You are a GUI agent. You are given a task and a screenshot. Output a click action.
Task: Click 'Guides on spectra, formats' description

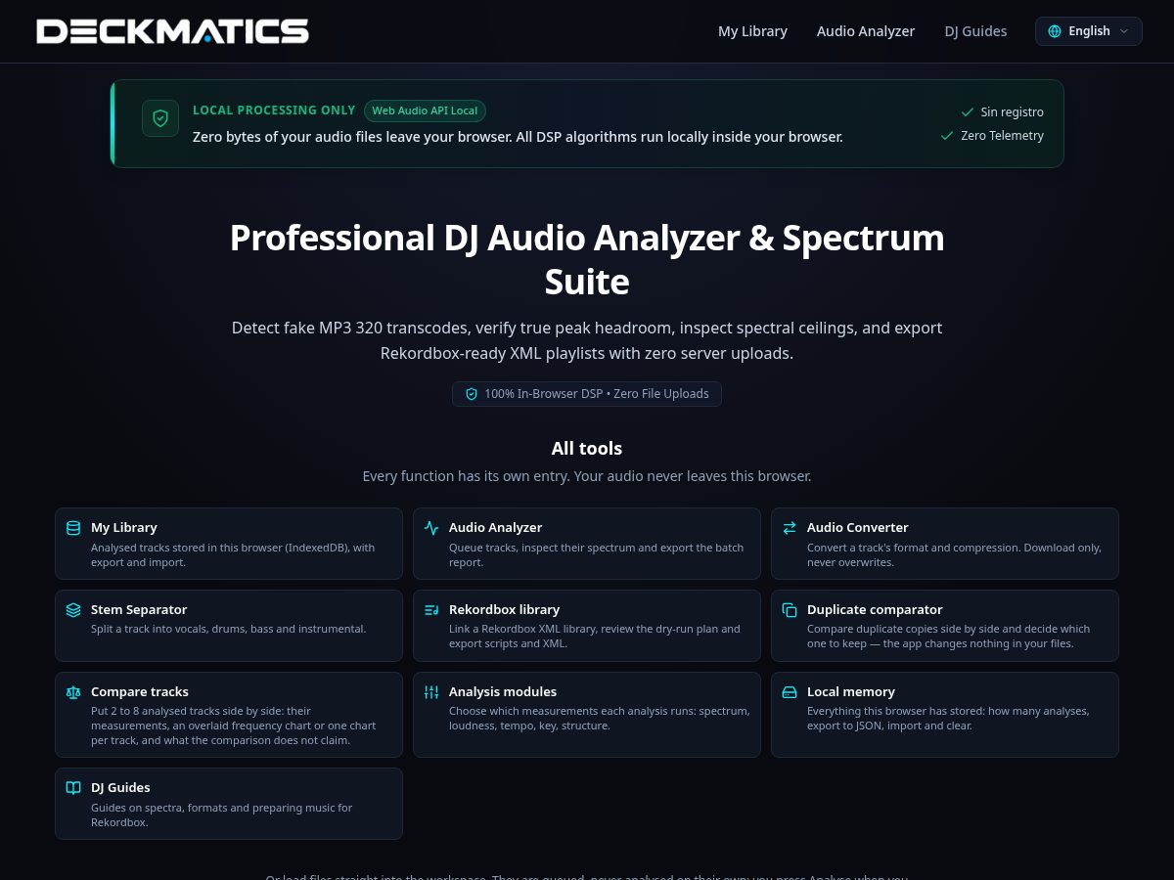point(221,814)
